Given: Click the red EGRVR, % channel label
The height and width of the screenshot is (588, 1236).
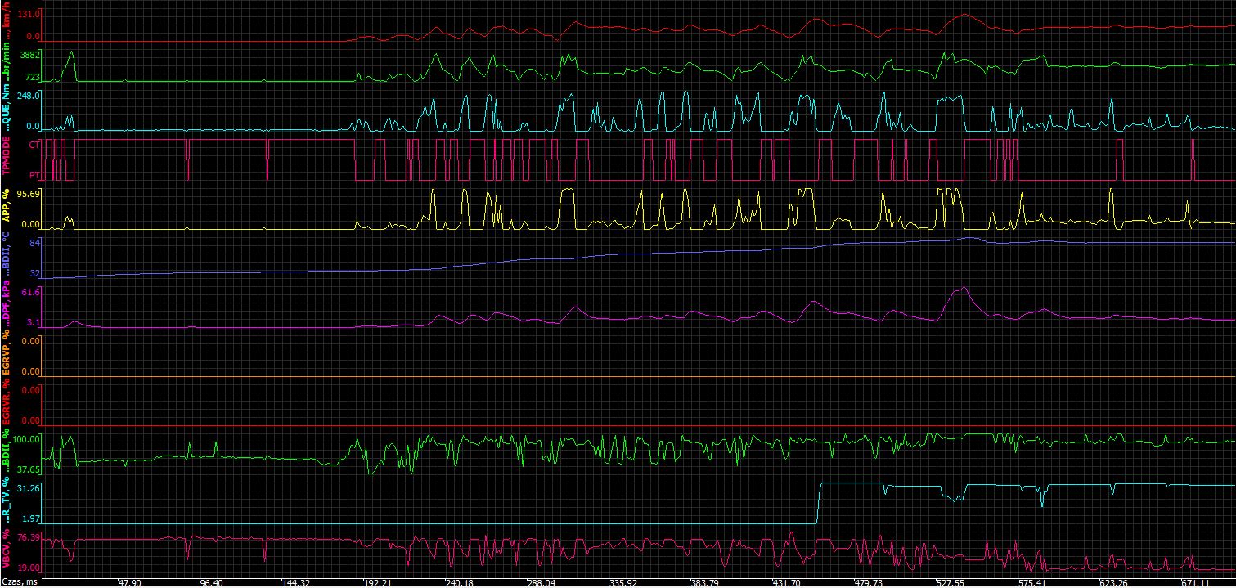Looking at the screenshot, I should 7,404.
